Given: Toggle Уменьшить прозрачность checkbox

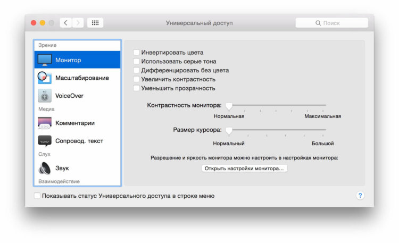Looking at the screenshot, I should pos(137,88).
